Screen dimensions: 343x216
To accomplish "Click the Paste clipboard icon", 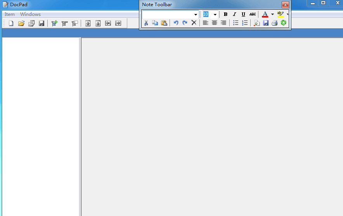I will 164,23.
